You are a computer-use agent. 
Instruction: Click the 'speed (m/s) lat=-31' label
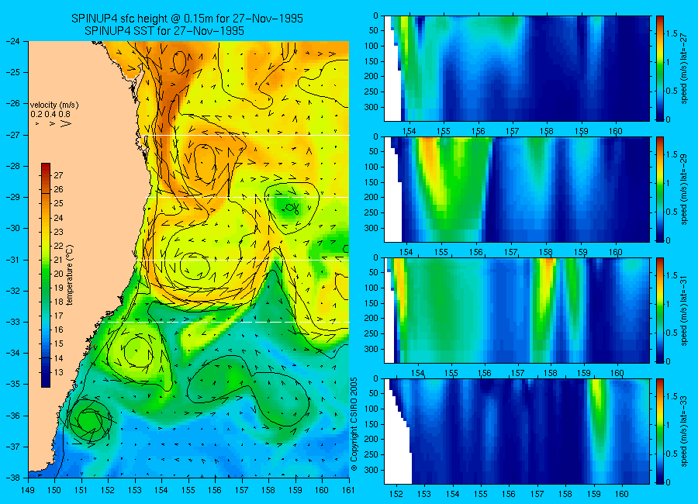pos(685,310)
